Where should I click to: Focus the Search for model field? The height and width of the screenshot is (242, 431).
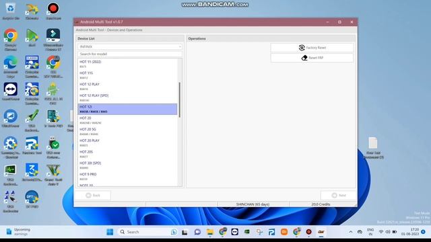[130, 54]
